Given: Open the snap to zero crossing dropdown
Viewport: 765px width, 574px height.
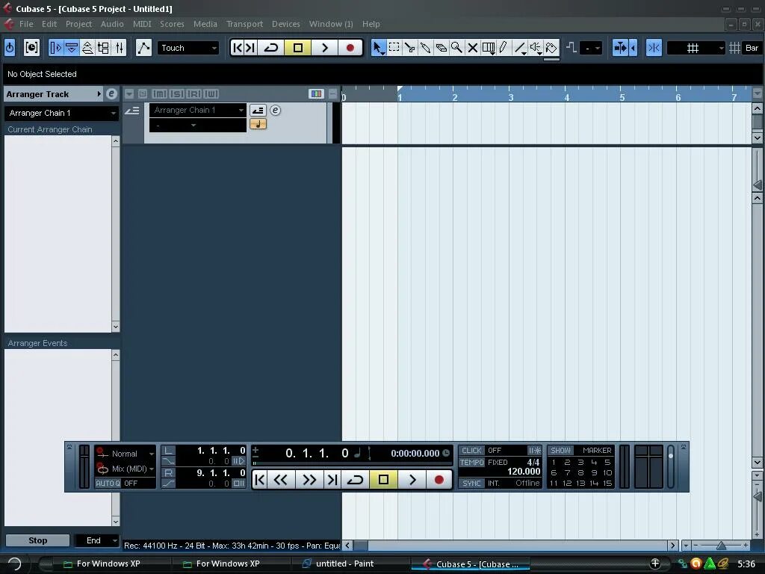Looking at the screenshot, I should pos(591,48).
